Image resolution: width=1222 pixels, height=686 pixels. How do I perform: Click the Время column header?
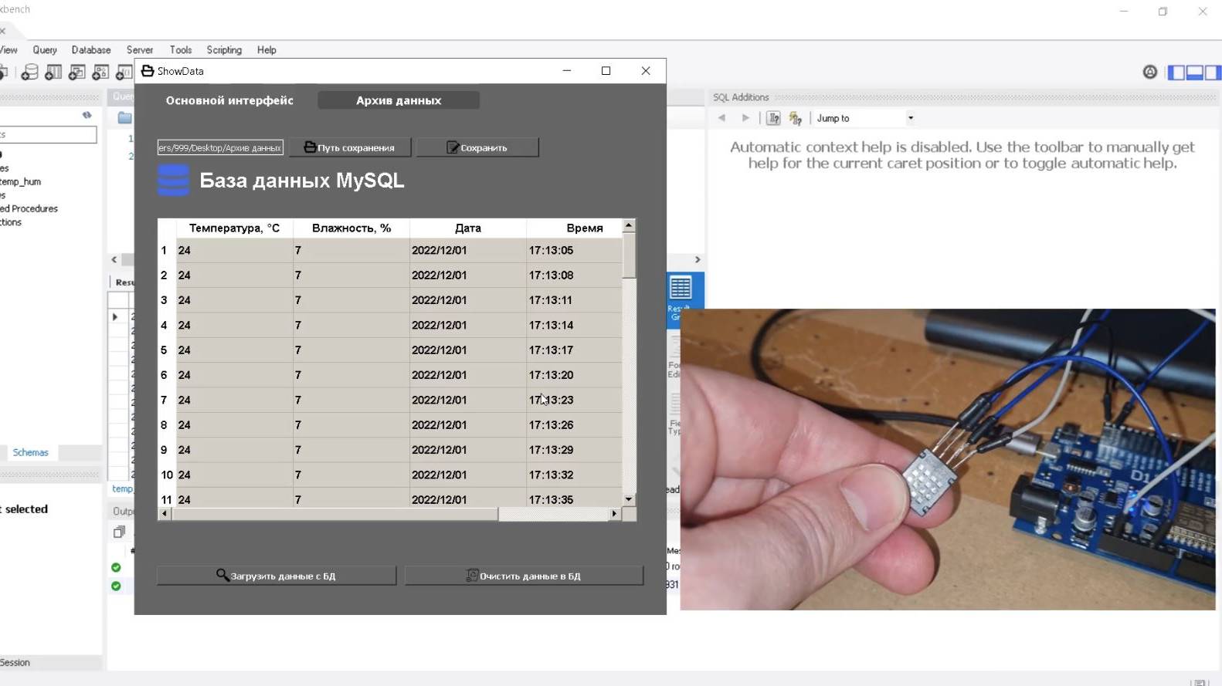(575, 228)
